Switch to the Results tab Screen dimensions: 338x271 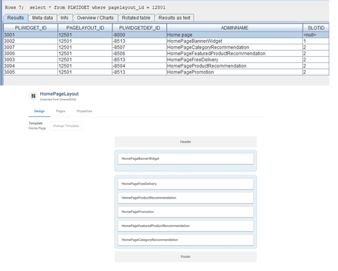pyautogui.click(x=15, y=18)
